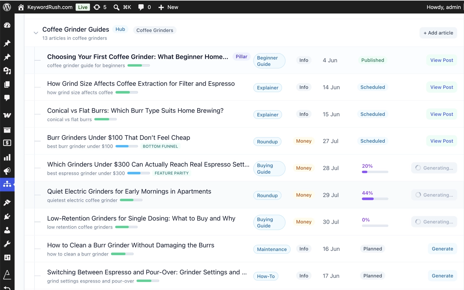Open the Media library sidebar icon
The image size is (464, 290).
point(7,71)
